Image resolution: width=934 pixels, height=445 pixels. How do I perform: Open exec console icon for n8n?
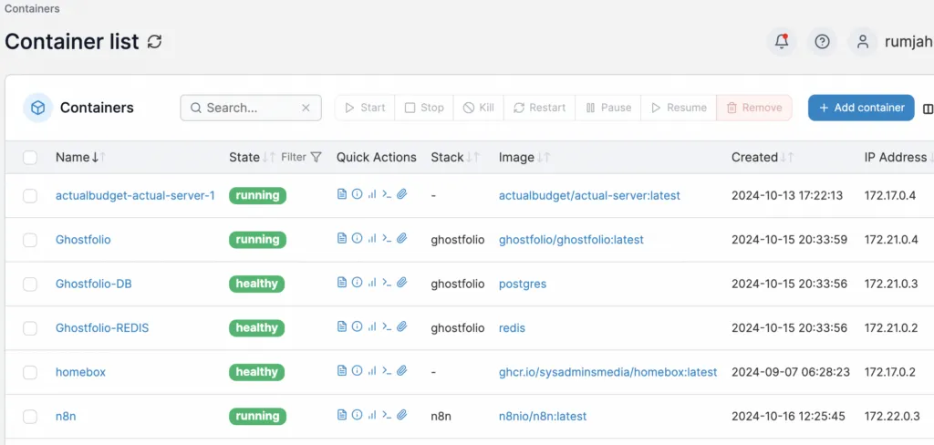pos(386,416)
